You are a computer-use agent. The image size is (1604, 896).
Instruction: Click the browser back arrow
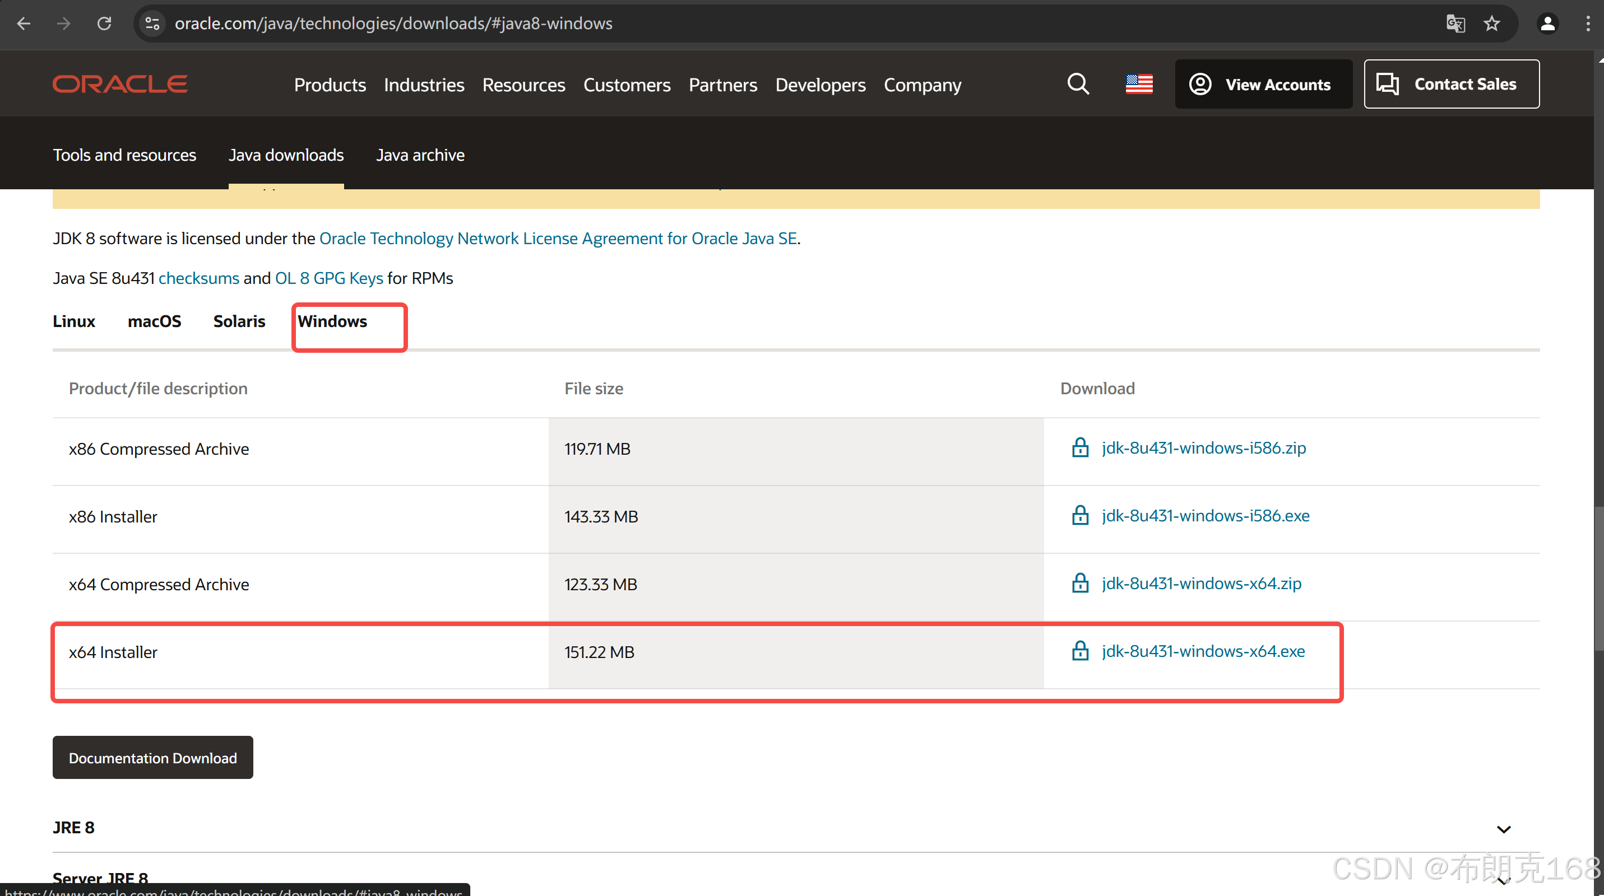coord(24,24)
